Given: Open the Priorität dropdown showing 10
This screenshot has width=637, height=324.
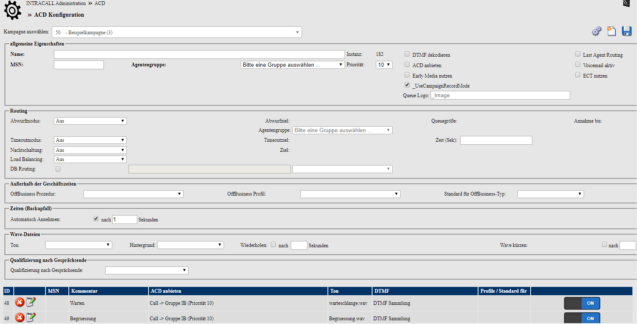Looking at the screenshot, I should coord(384,65).
